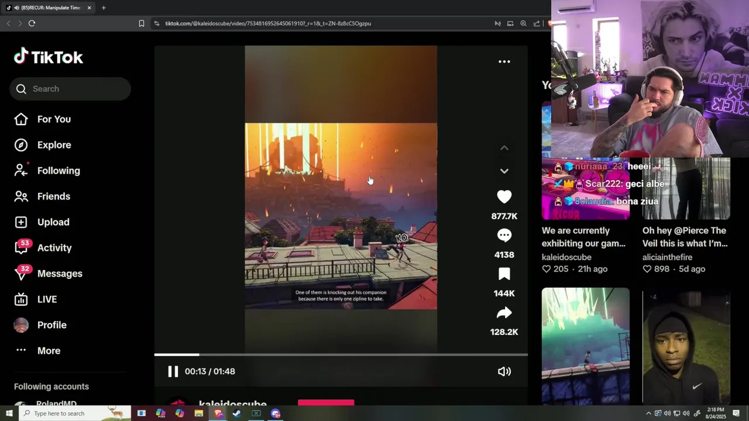749x421 pixels.
Task: Open kaleidoscube link under recommended video
Action: point(566,257)
